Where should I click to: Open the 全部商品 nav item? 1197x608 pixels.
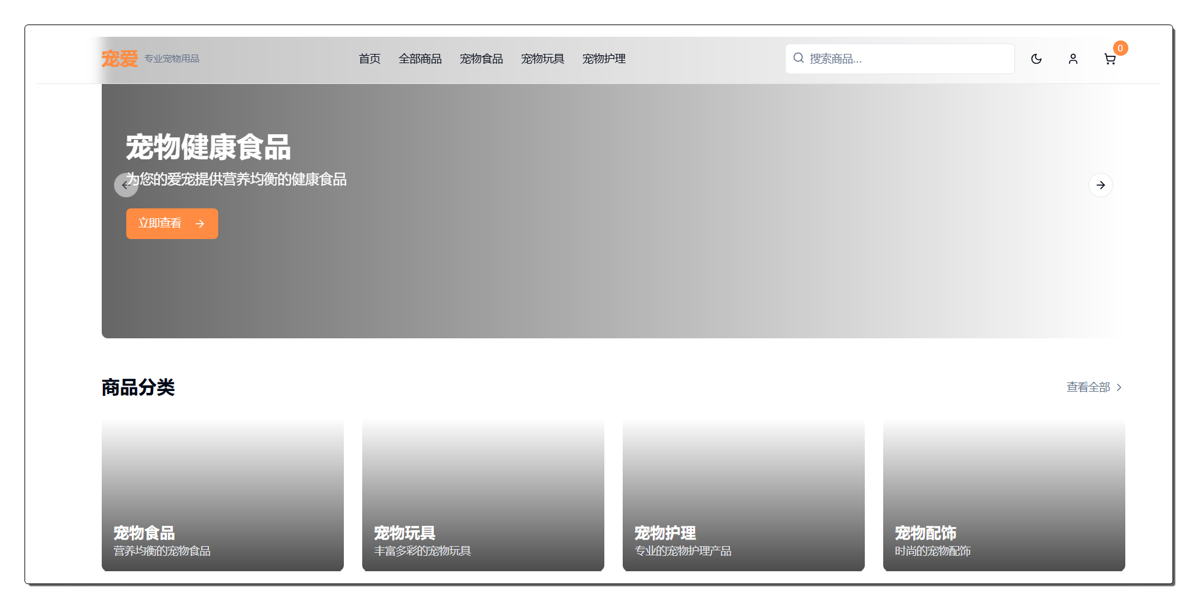[x=420, y=59]
